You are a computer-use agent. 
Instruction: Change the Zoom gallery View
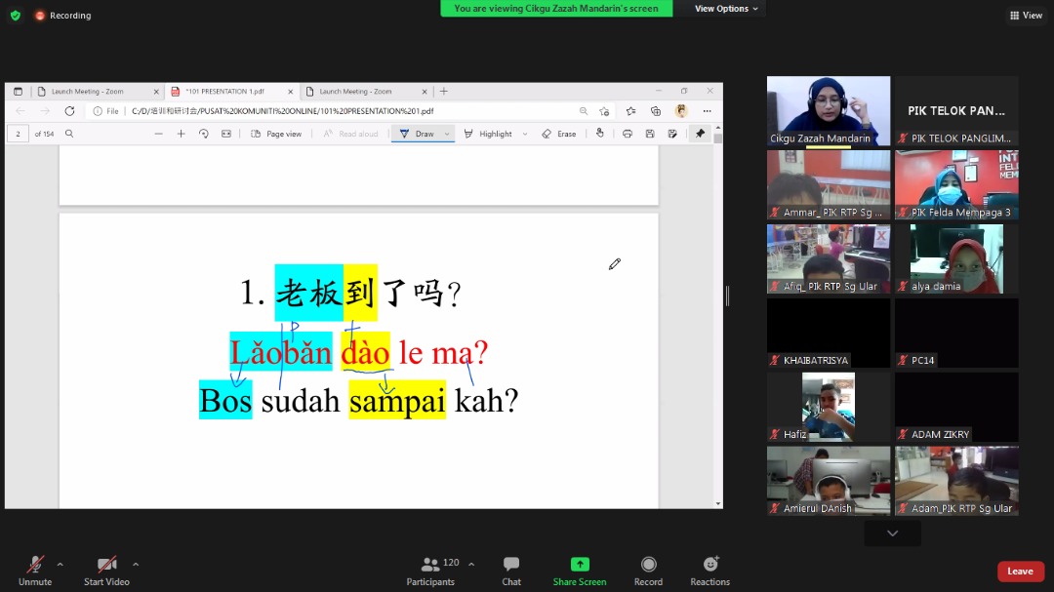point(1026,16)
